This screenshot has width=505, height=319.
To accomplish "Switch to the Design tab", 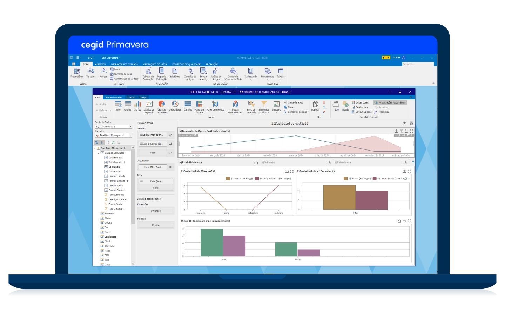I will [143, 97].
